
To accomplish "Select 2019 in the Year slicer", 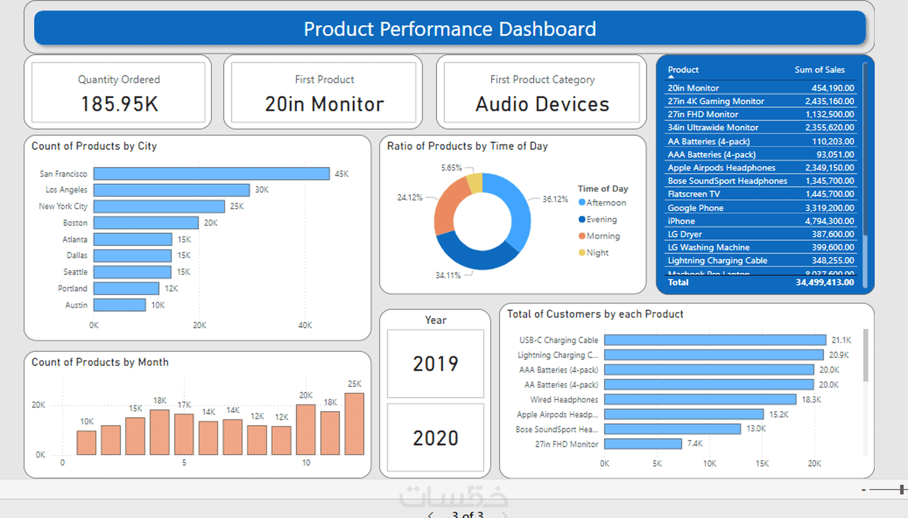I will tap(435, 364).
